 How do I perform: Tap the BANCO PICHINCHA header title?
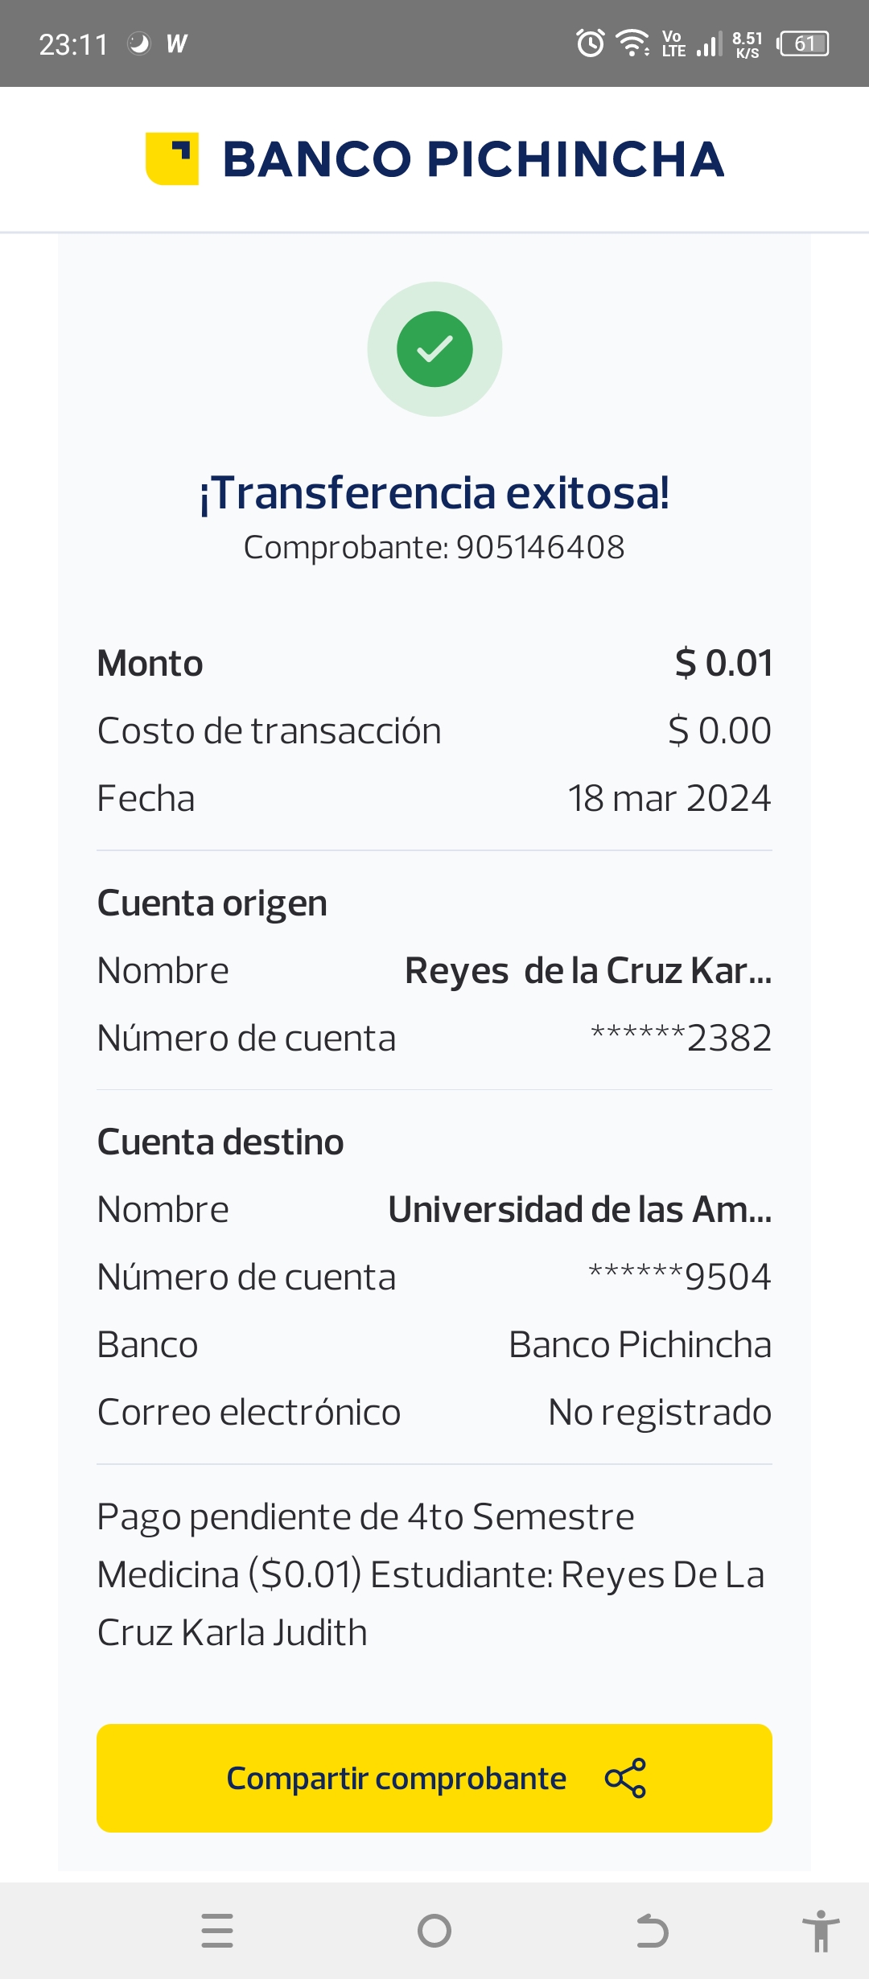pos(473,159)
